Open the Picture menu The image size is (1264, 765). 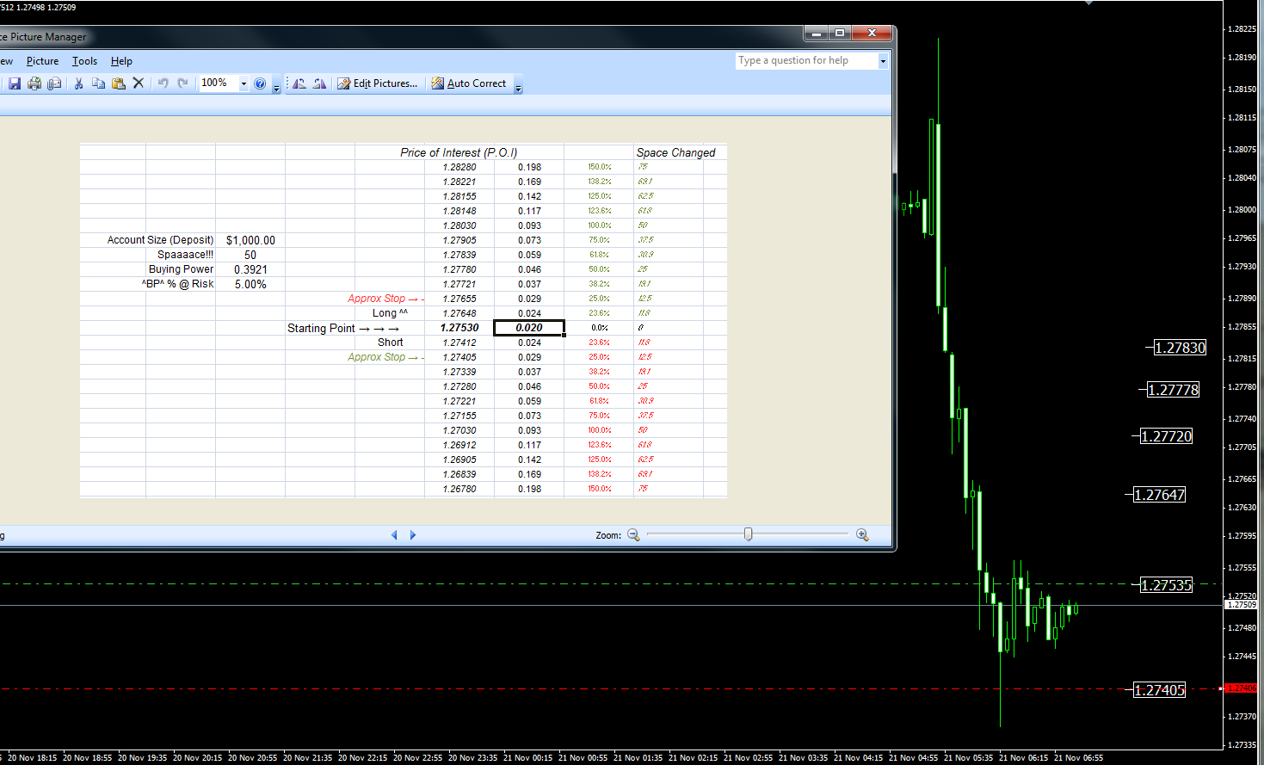click(42, 61)
